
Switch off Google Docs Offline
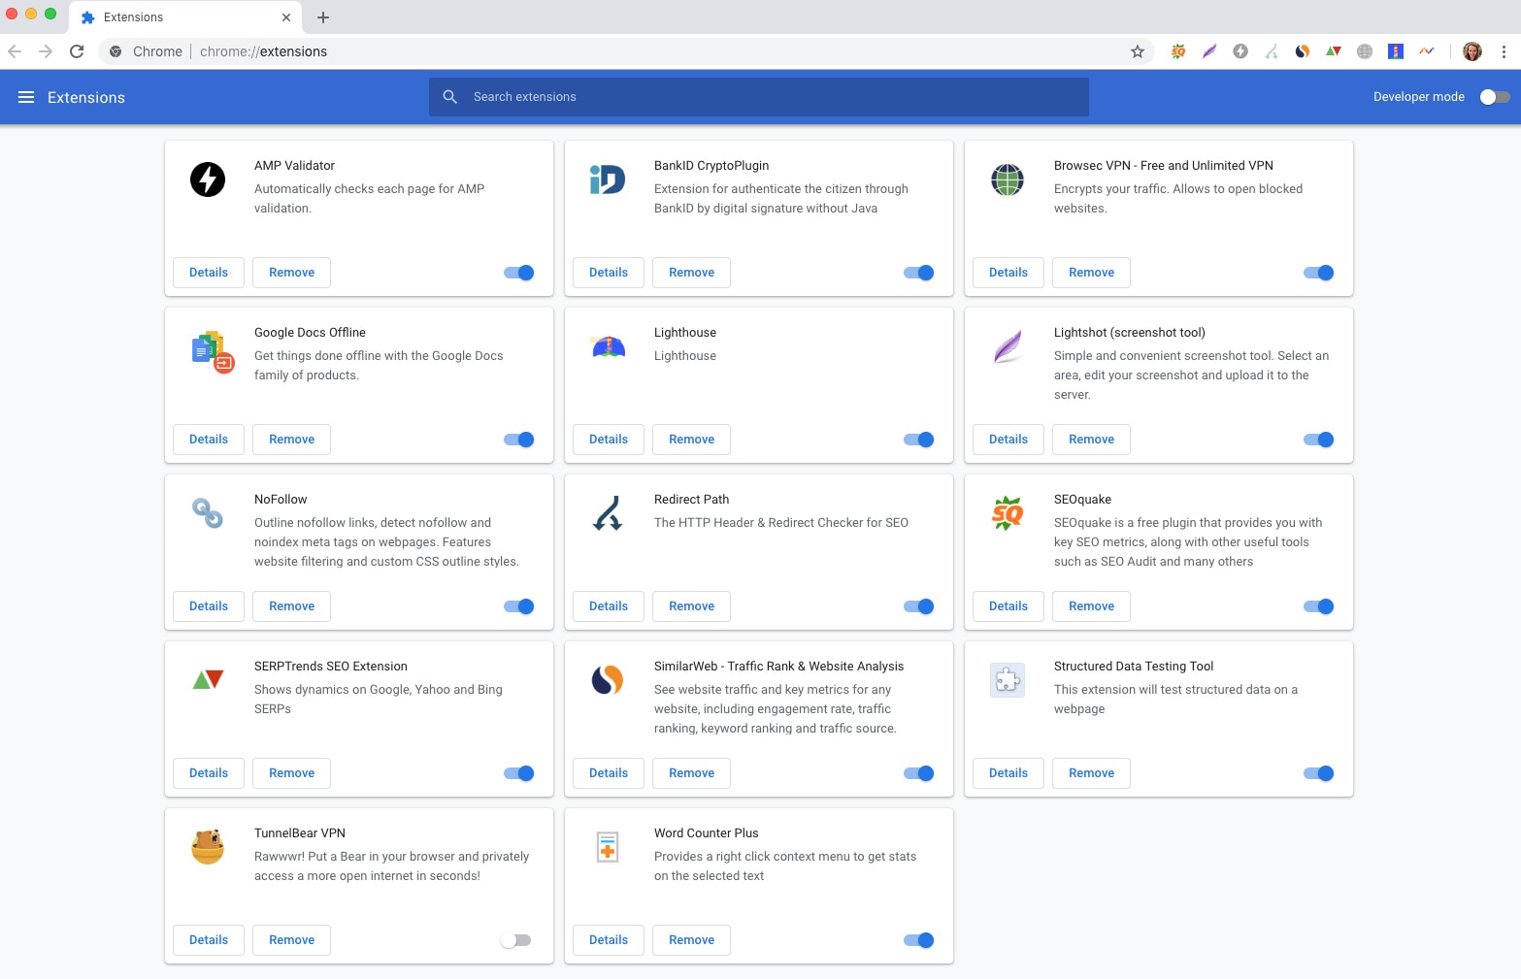point(519,440)
